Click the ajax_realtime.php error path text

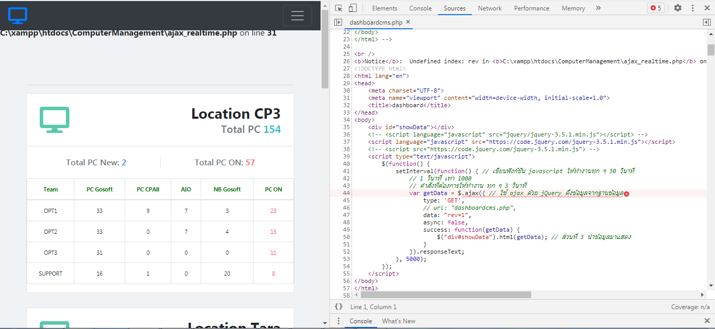pyautogui.click(x=118, y=33)
